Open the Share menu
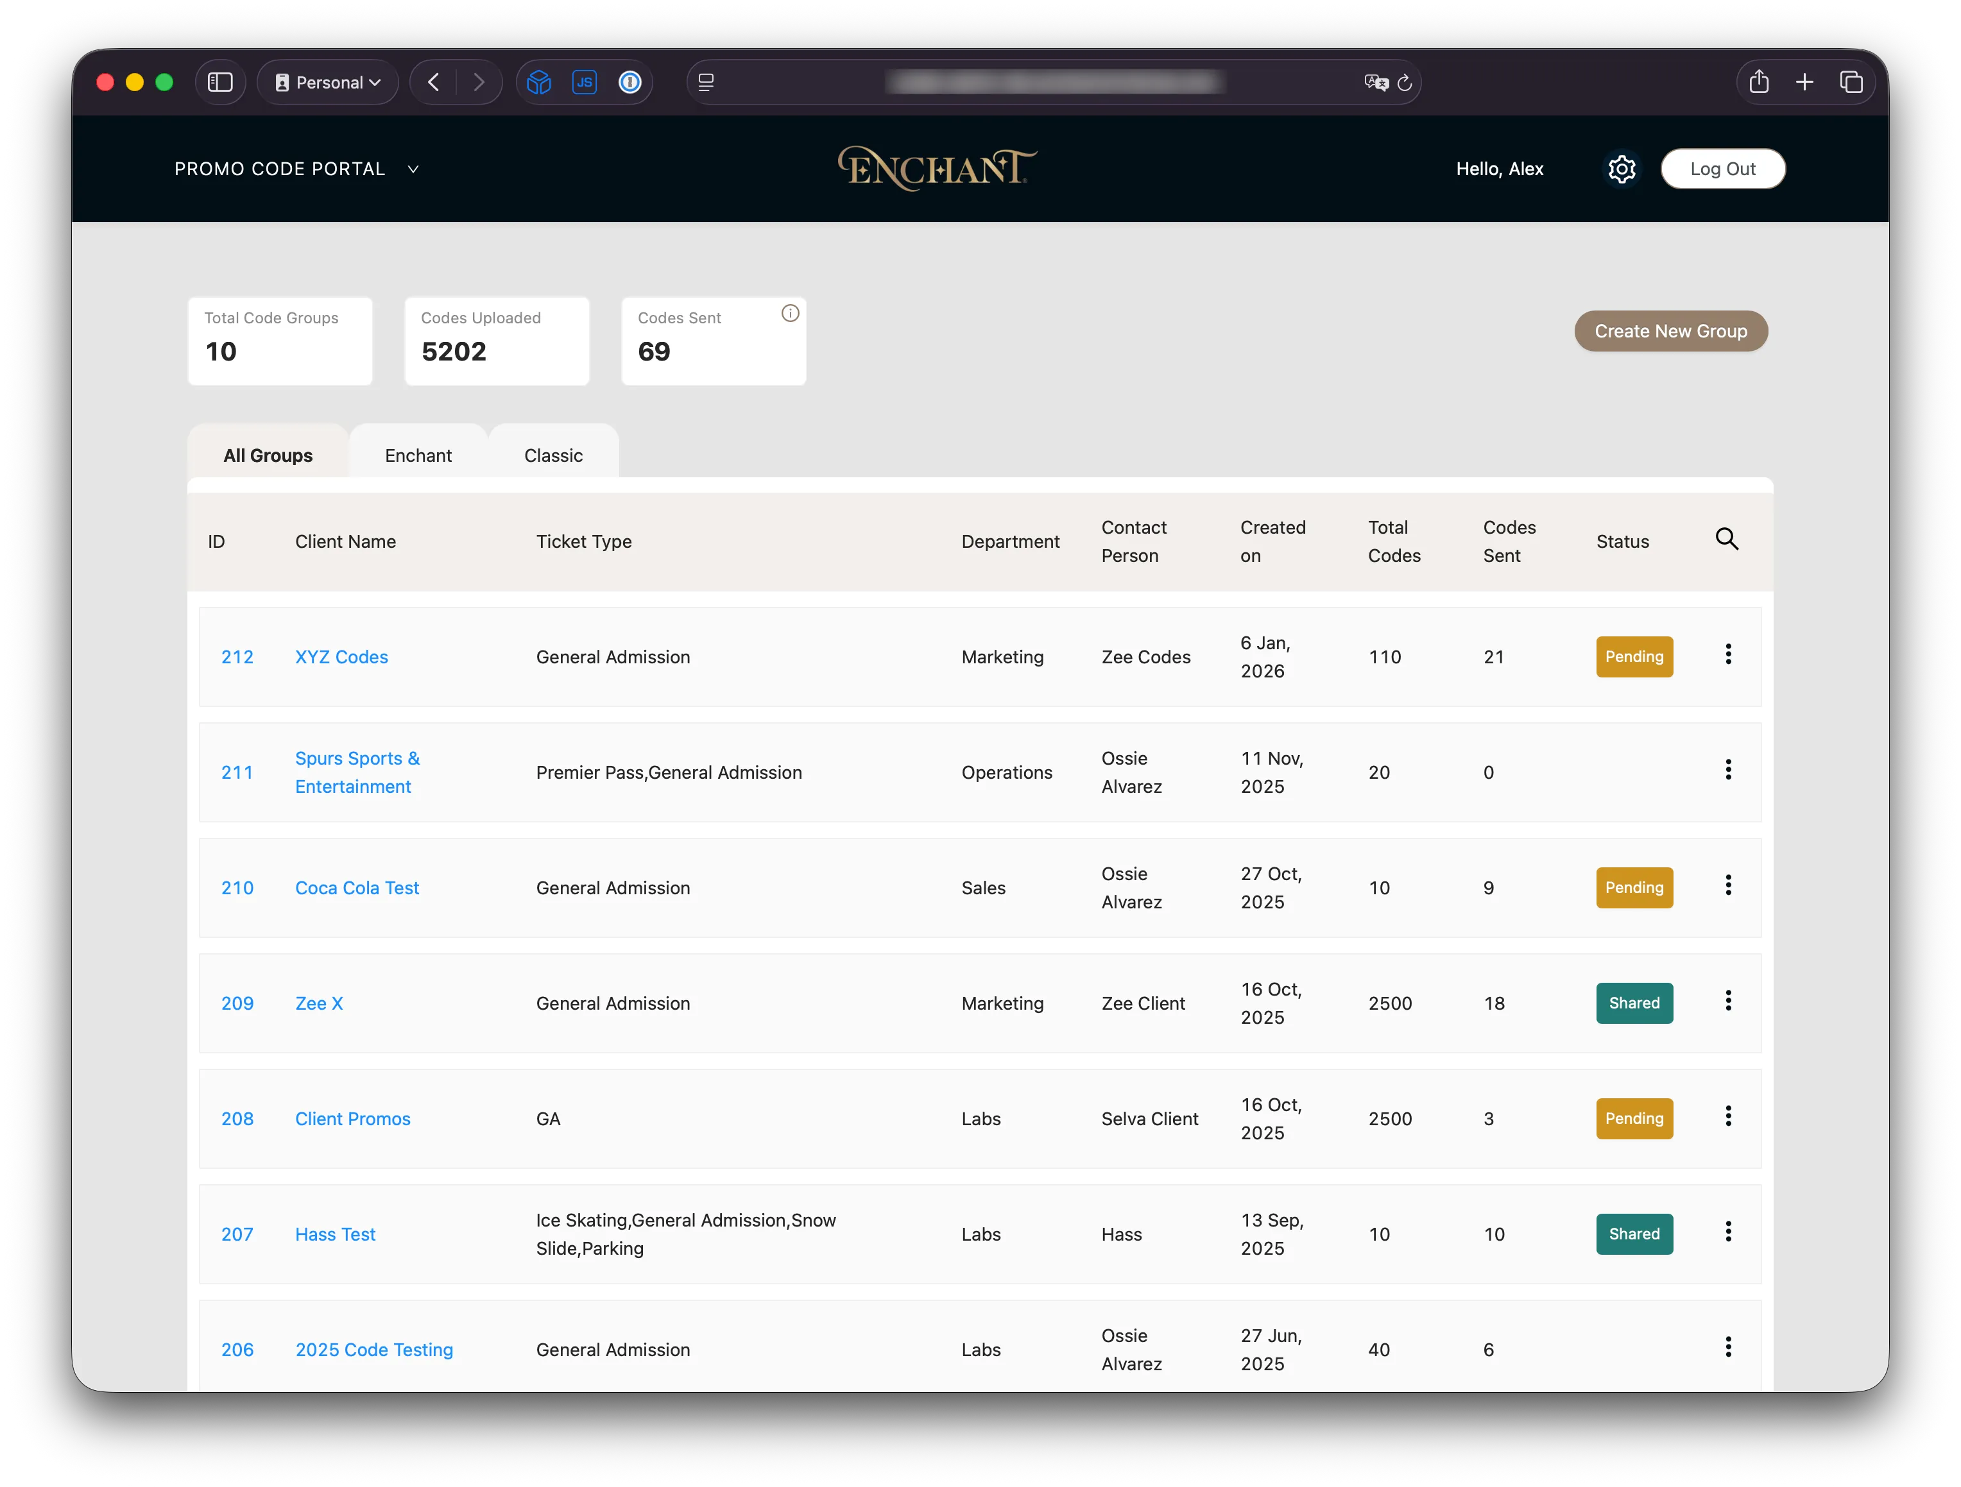The height and width of the screenshot is (1487, 1961). click(1759, 82)
